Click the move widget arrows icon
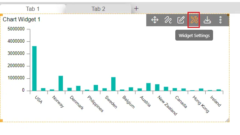The height and width of the screenshot is (135, 240). click(155, 20)
